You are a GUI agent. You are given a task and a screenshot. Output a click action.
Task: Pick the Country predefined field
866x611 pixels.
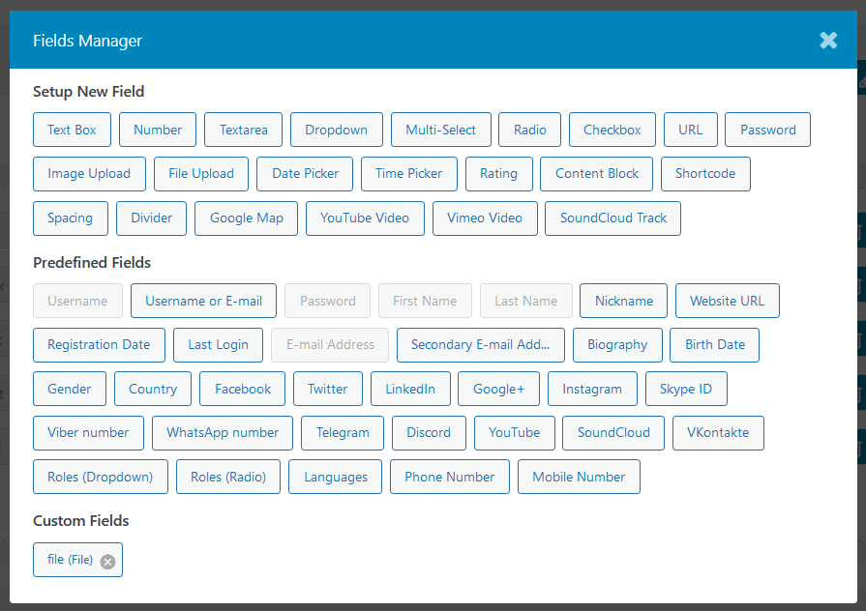coord(153,389)
